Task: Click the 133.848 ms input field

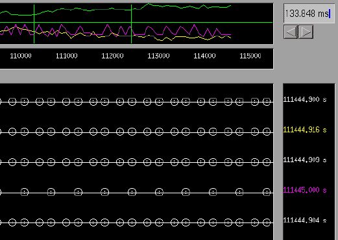Action: [309, 14]
